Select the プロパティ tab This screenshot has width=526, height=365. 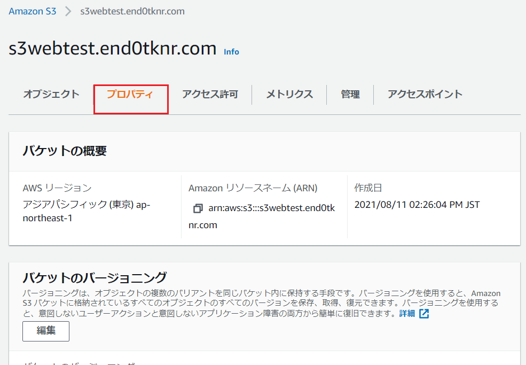click(x=130, y=95)
